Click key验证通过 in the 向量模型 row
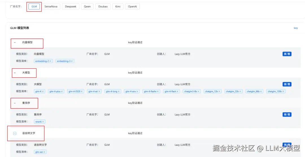This screenshot has height=157, width=305. pos(135,42)
